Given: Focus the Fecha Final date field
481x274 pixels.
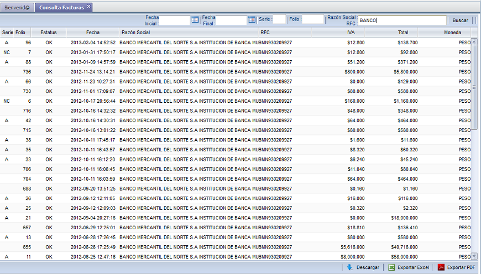Looking at the screenshot, I should pos(231,20).
